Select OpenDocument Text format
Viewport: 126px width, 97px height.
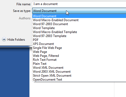79,80
